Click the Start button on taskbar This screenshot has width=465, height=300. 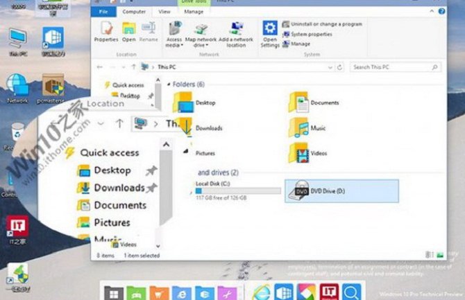114,292
